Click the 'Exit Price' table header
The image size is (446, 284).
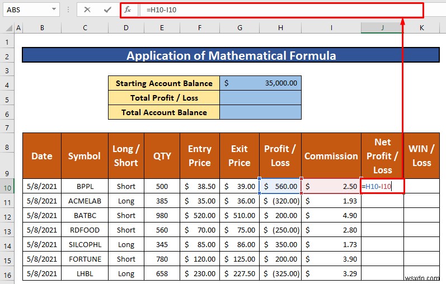click(240, 156)
